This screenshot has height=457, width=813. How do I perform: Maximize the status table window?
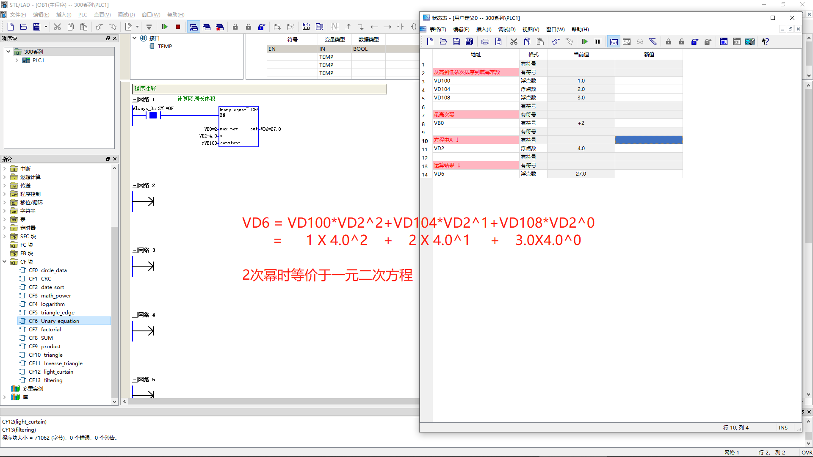pos(773,18)
